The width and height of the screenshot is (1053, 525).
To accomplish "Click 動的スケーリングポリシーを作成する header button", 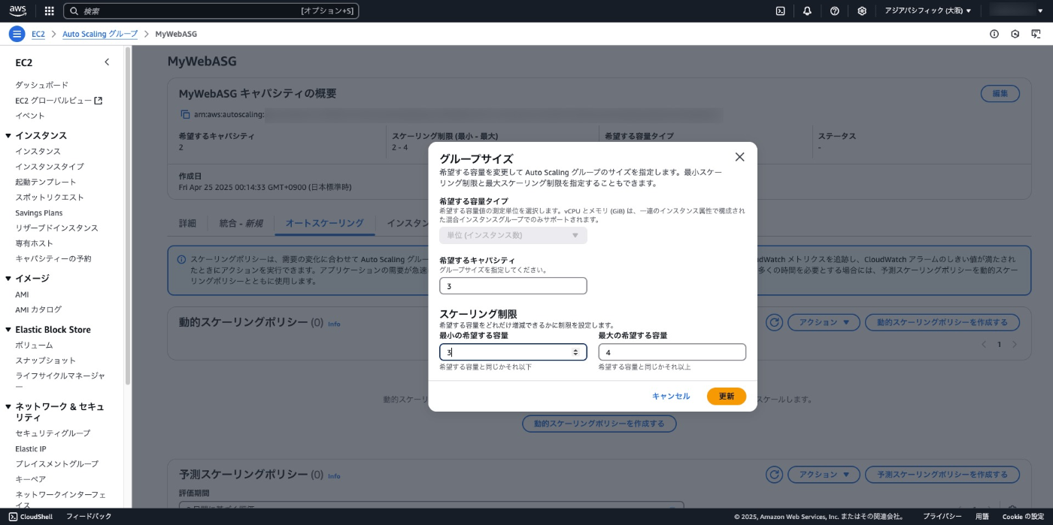I will [x=942, y=322].
